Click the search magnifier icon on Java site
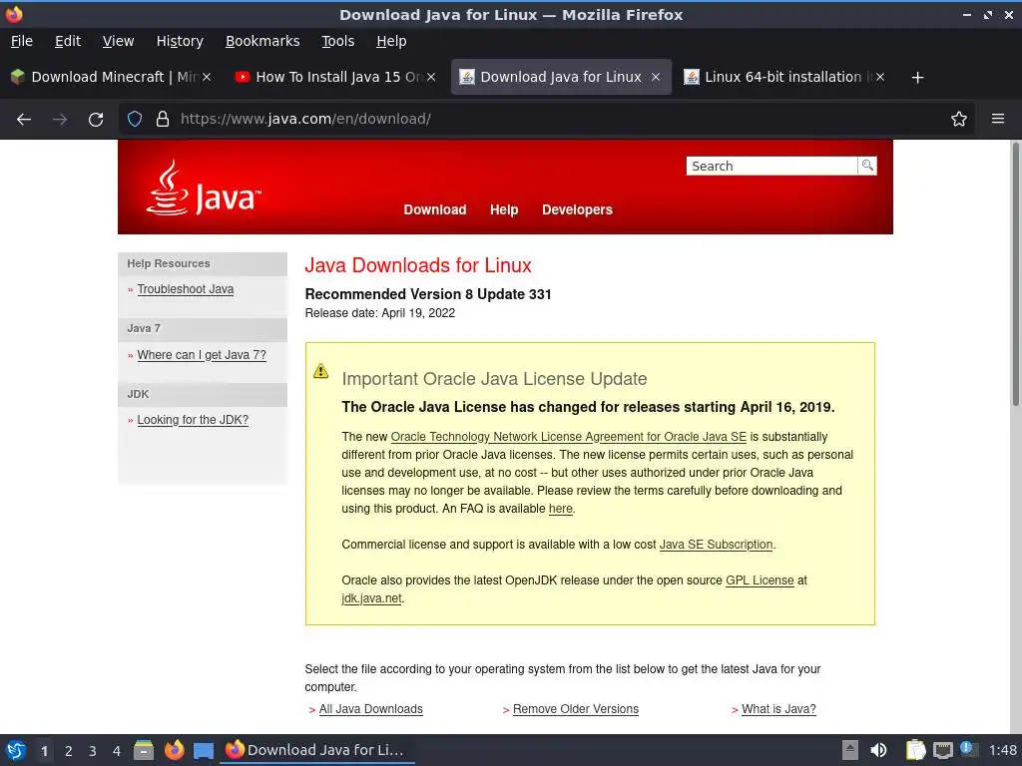 point(867,166)
